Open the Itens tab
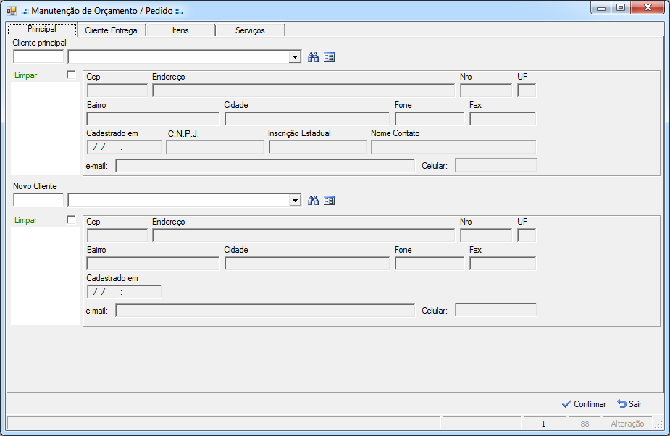This screenshot has width=670, height=436. [180, 30]
